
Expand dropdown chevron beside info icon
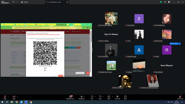coord(17,2)
